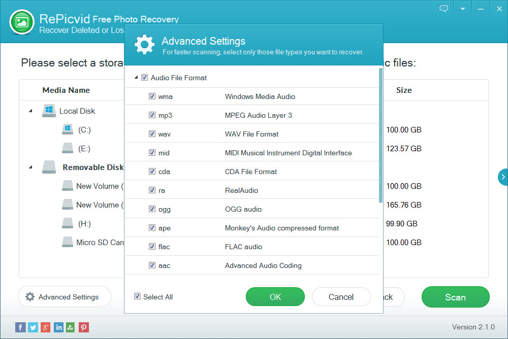This screenshot has height=339, width=508.
Task: Collapse the Audio File Format section
Action: coord(136,77)
